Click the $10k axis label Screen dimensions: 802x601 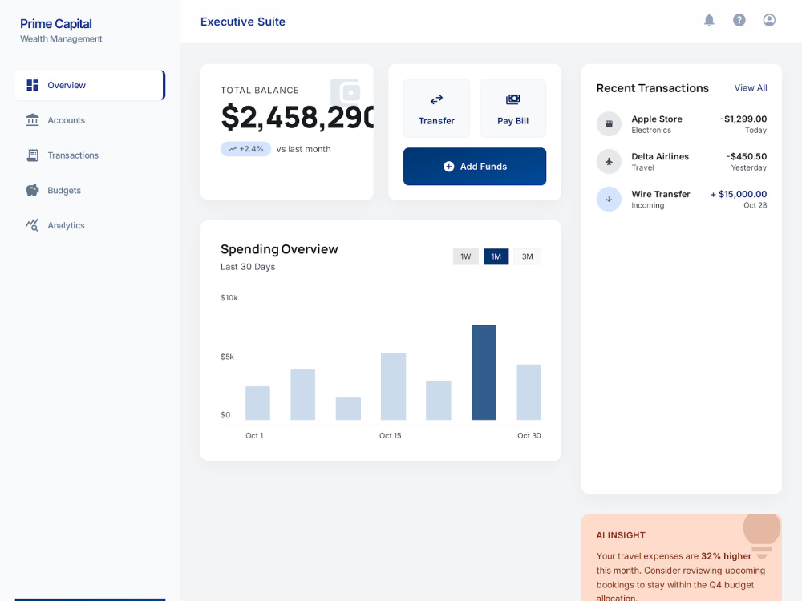point(229,298)
